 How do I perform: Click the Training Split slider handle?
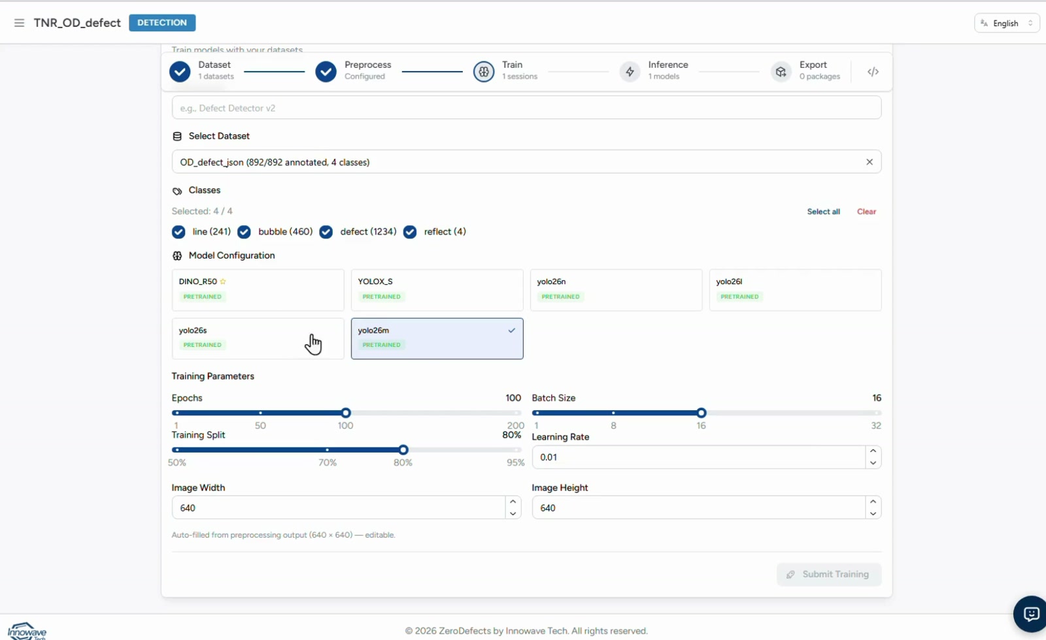[403, 450]
